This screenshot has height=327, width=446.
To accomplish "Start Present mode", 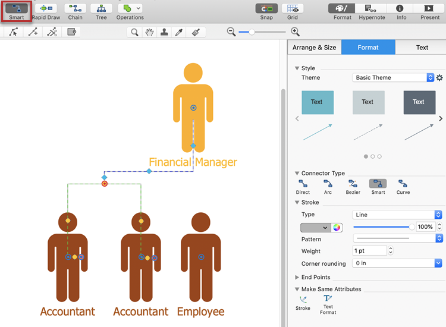I will pyautogui.click(x=430, y=8).
